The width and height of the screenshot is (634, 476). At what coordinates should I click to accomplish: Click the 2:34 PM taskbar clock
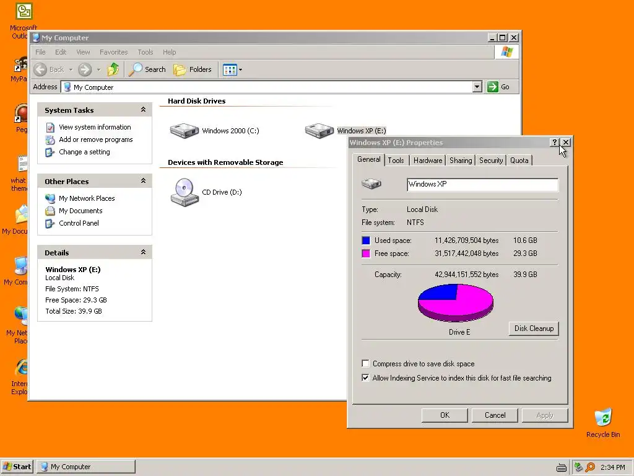click(x=612, y=467)
